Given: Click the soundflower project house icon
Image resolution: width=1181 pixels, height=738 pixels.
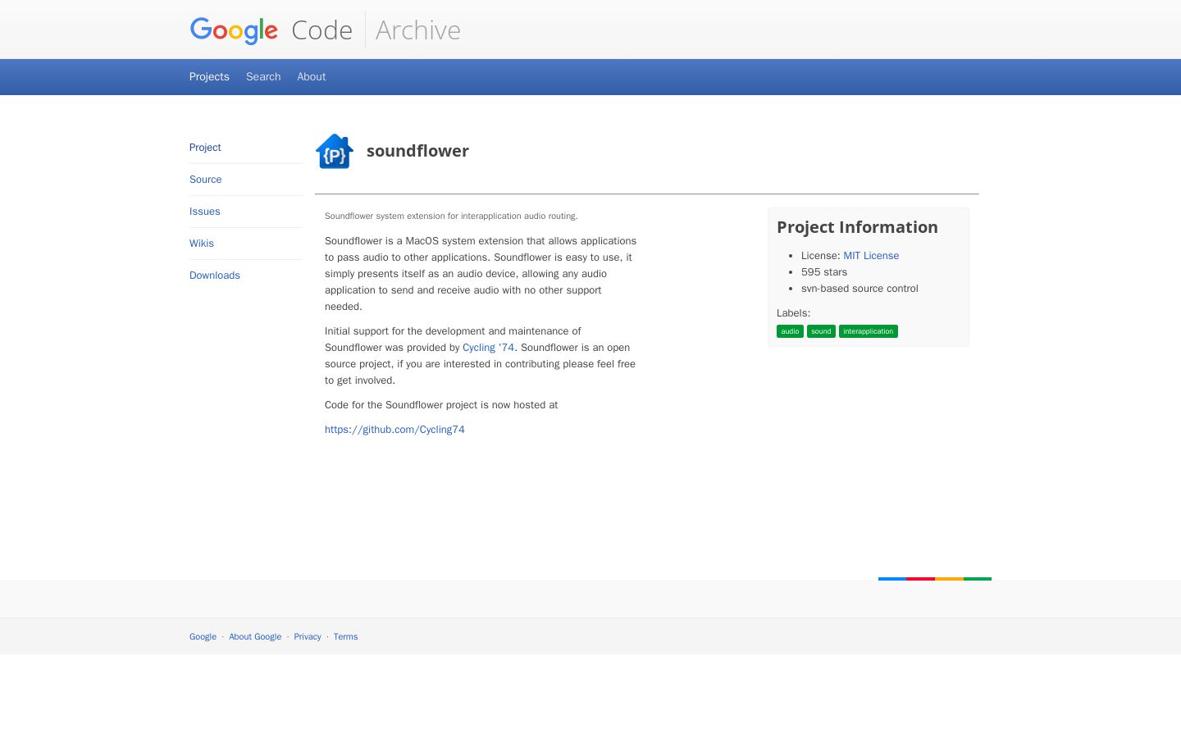Looking at the screenshot, I should pos(335,152).
